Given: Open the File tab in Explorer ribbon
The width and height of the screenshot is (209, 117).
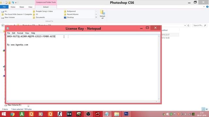Looking at the screenshot, I should (x=4, y=7).
